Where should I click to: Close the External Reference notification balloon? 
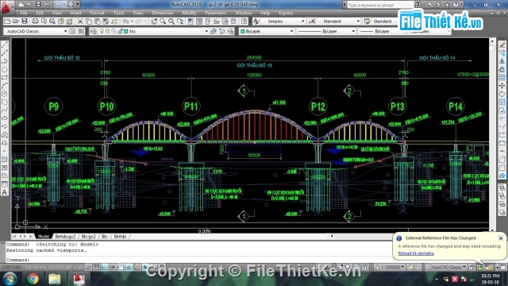[x=501, y=238]
